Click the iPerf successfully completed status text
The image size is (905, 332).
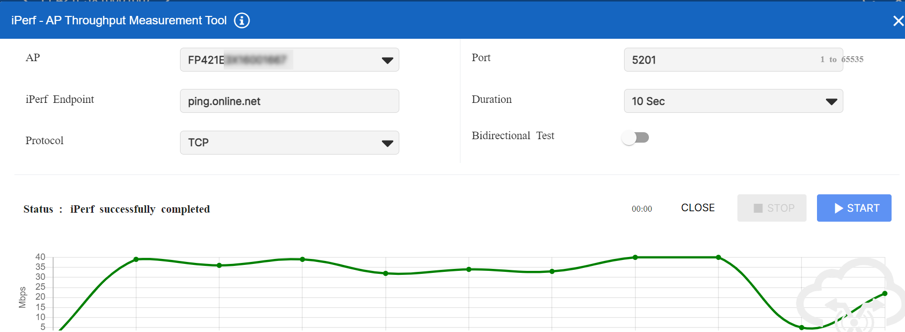(x=140, y=209)
